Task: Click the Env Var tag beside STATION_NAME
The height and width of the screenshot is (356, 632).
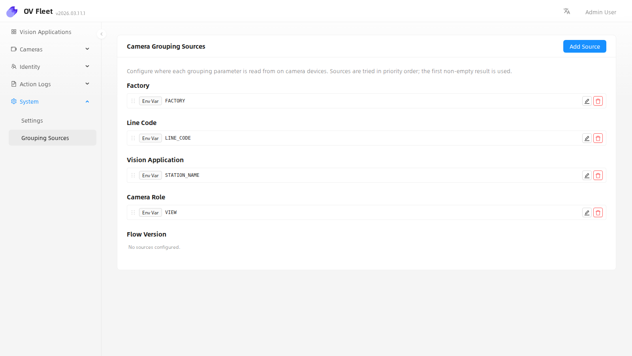Action: pyautogui.click(x=150, y=176)
